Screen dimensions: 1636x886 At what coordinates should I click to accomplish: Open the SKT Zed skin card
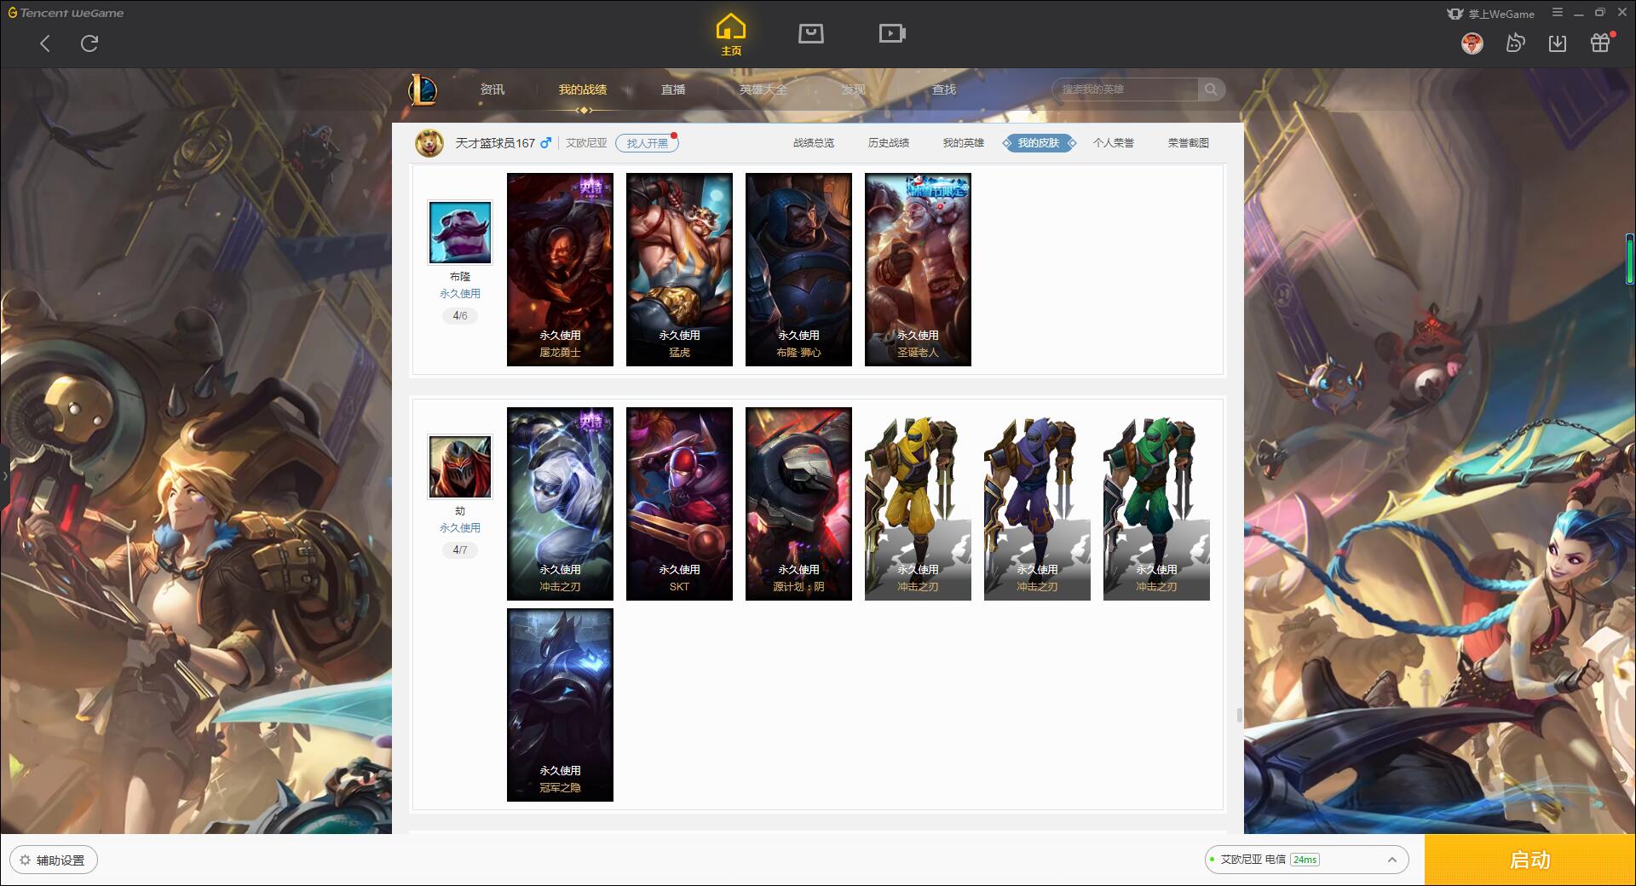pos(679,504)
